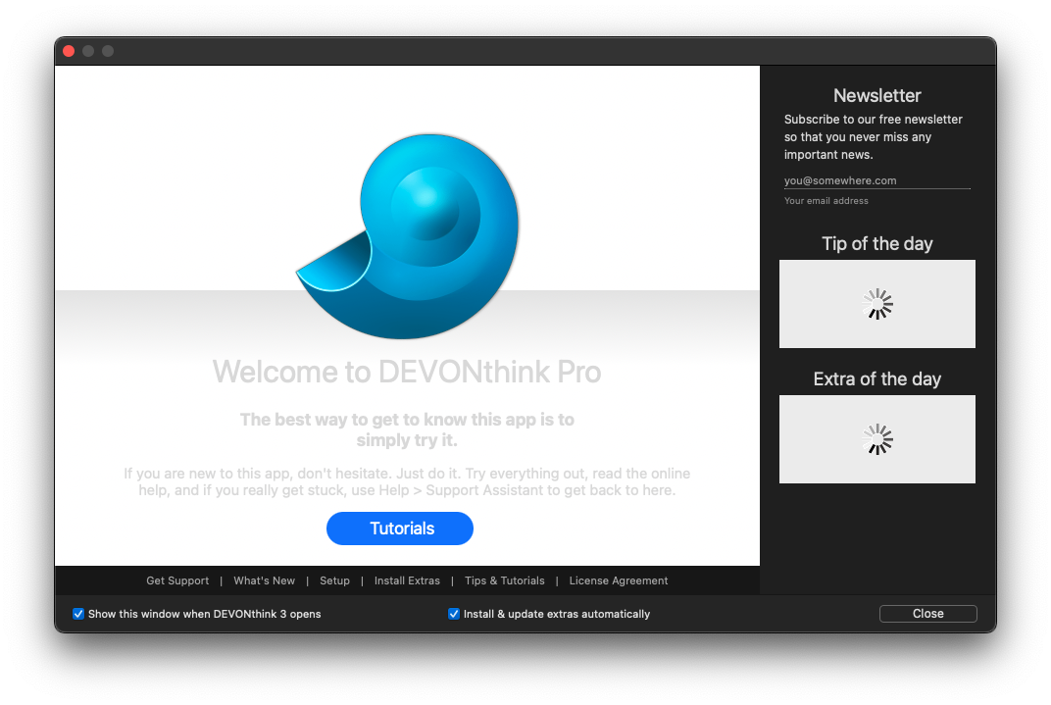Click the Extra of the day heading
1051x705 pixels.
point(876,379)
